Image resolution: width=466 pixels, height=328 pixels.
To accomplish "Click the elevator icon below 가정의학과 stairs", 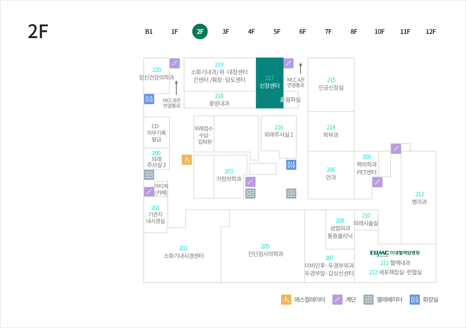I will [x=250, y=194].
